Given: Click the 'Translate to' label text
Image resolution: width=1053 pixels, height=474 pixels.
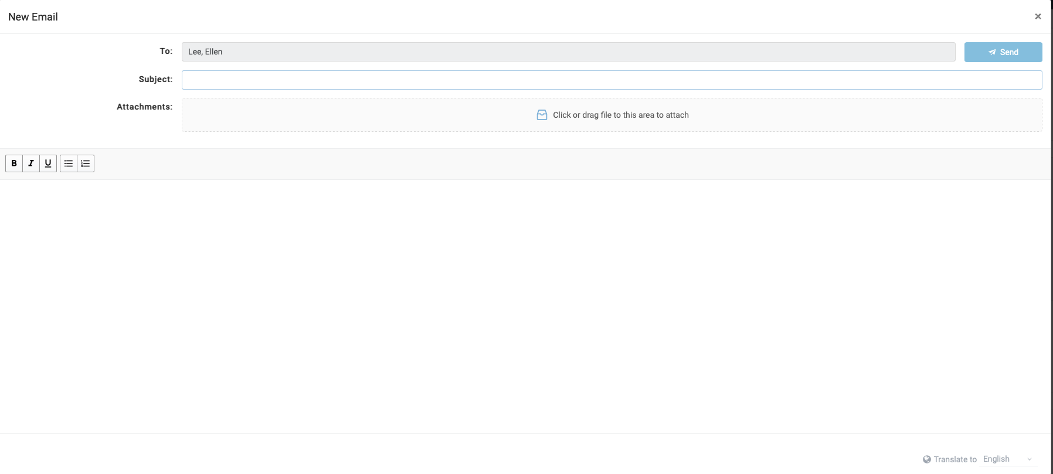Looking at the screenshot, I should [955, 459].
